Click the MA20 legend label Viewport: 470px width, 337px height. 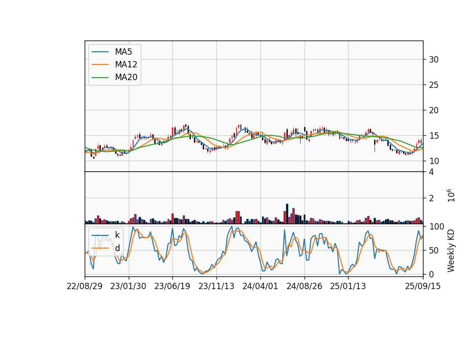click(126, 77)
